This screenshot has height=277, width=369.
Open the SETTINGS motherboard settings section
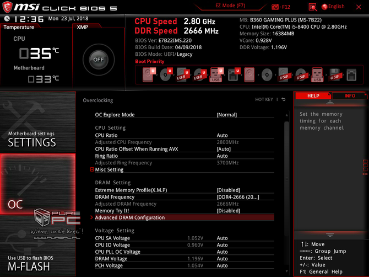(37, 122)
